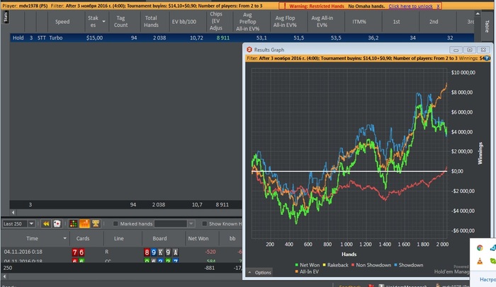Click the stats table scroll-left arrow

point(13,212)
